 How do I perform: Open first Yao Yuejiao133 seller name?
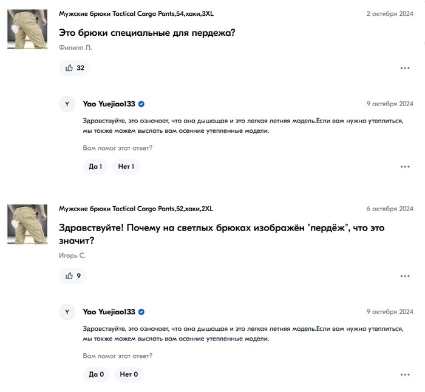click(109, 104)
